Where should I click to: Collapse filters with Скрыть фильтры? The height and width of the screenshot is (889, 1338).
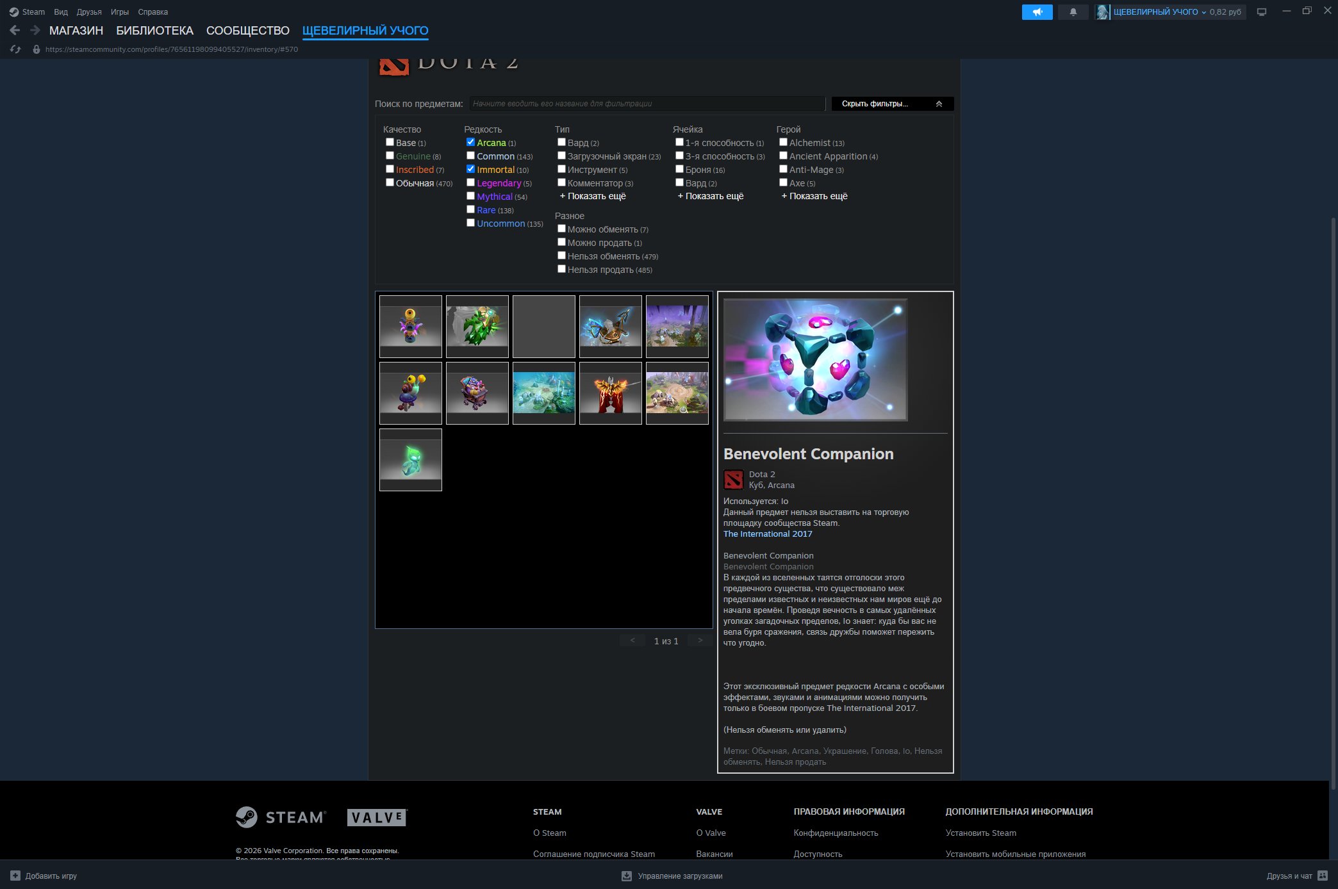click(x=893, y=104)
